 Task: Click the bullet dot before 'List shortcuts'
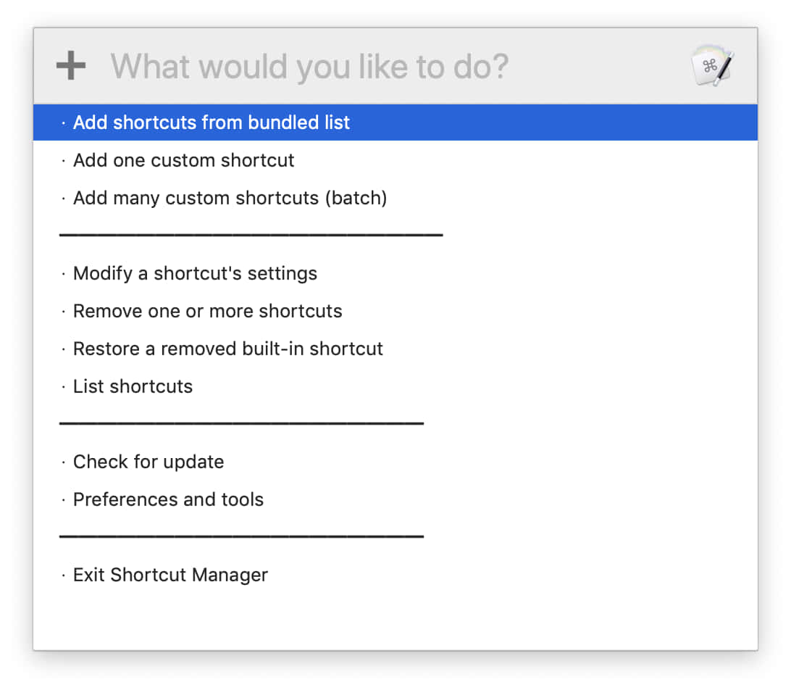coord(63,387)
